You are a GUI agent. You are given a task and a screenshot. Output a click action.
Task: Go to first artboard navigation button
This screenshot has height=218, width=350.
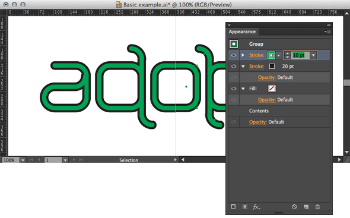[31, 160]
